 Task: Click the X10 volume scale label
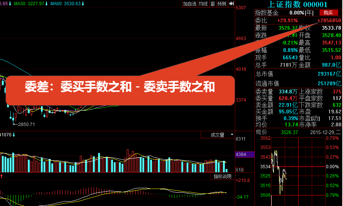239,170
